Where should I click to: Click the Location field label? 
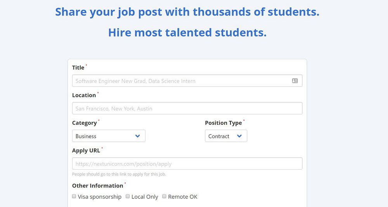click(x=84, y=95)
